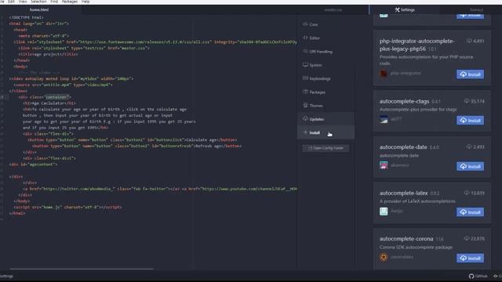This screenshot has width=502, height=282.
Task: Click the Themes paint bucket icon
Action: click(305, 105)
